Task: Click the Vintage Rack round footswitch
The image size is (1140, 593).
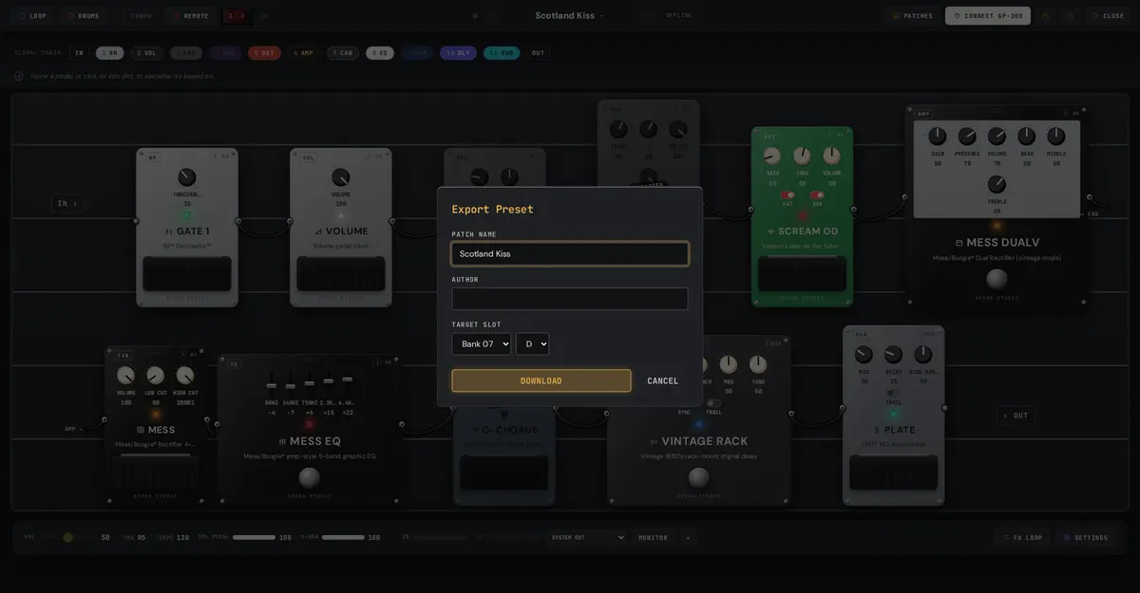Action: tap(699, 476)
